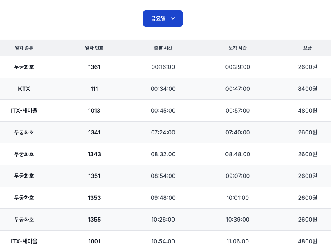The image size is (331, 252).
Task: Click arrival time 00:29:00
Action: tap(238, 67)
